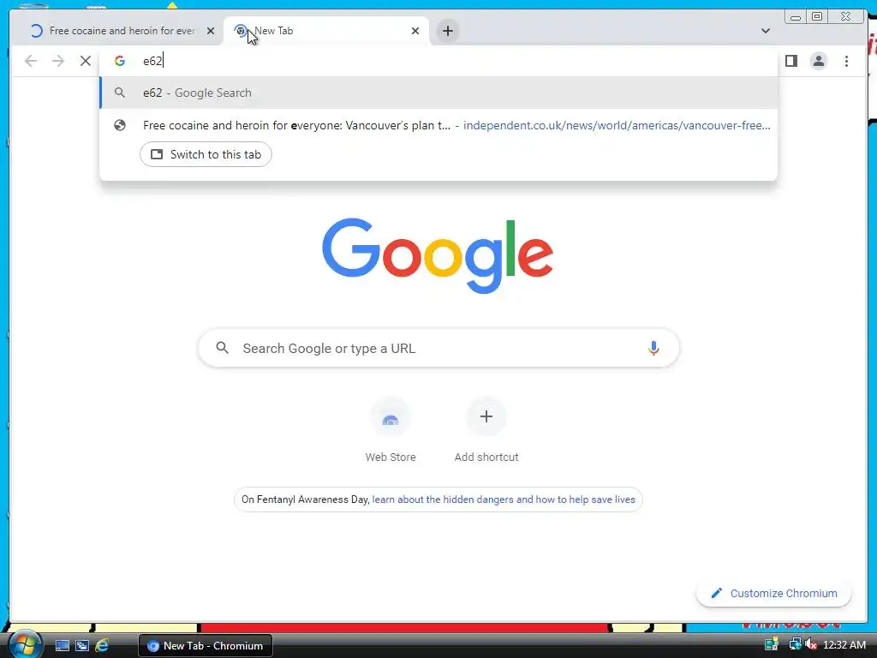Click the Google G icon in address bar
This screenshot has height=658, width=877.
120,61
